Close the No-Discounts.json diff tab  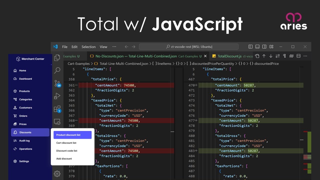point(205,56)
